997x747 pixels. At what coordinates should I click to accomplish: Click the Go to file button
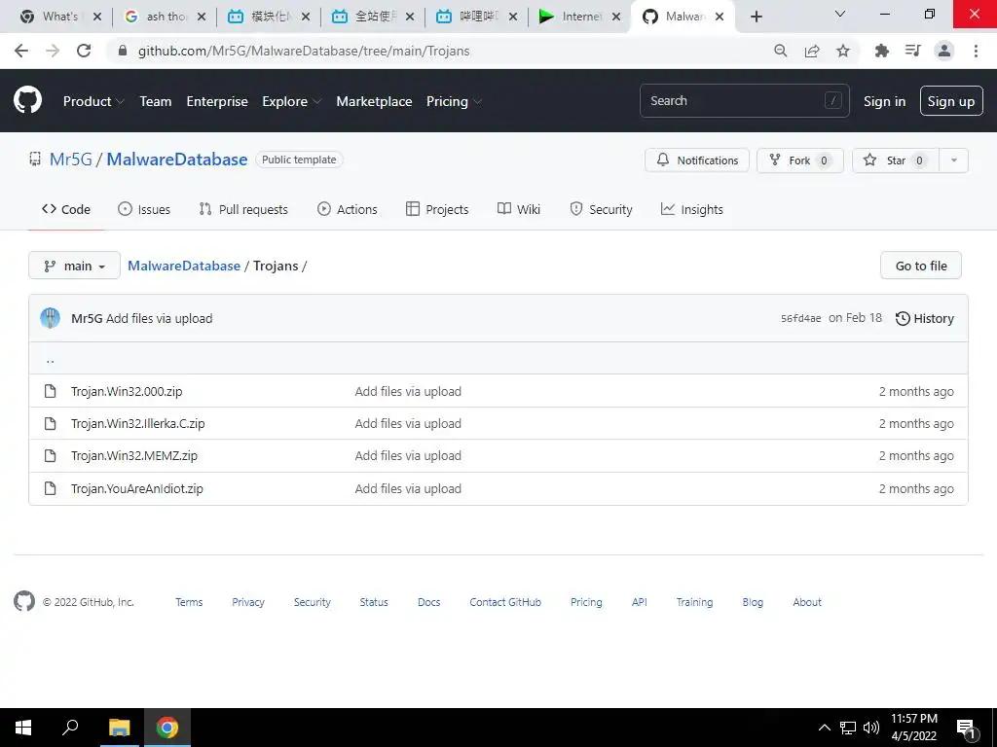tap(921, 266)
